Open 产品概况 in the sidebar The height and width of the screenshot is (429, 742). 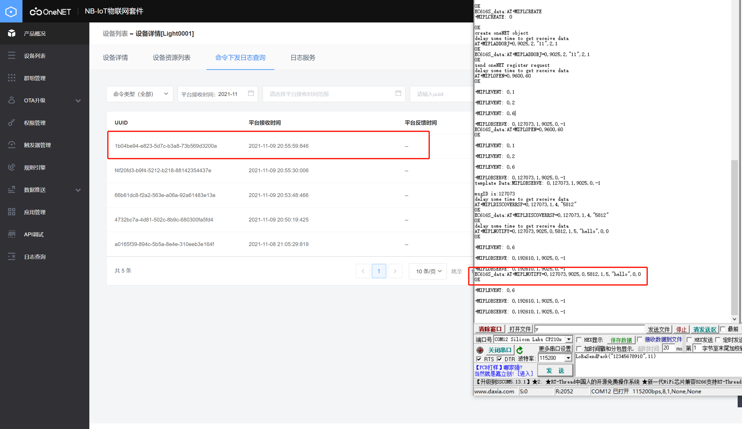[x=34, y=33]
